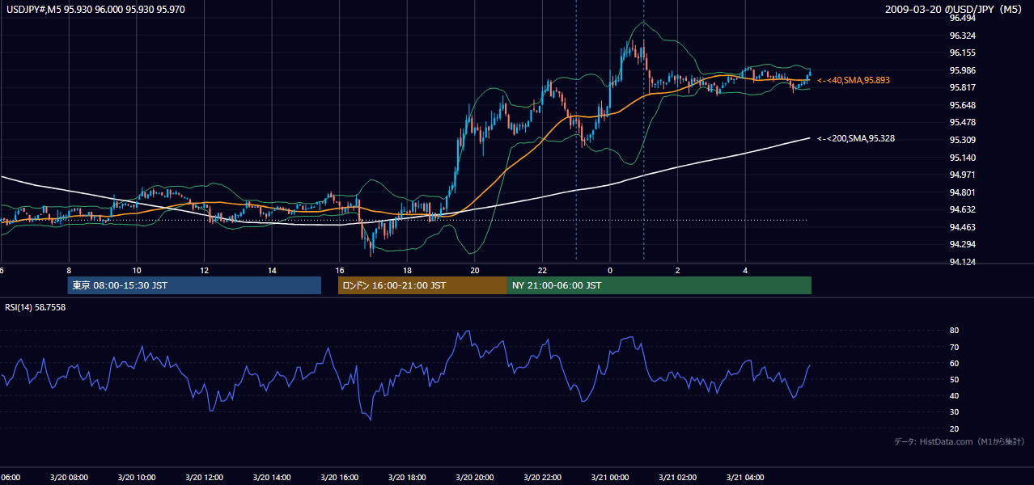Click the 3/20 12:00 date label
Viewport: 1034px width, 485px height.
coord(204,478)
